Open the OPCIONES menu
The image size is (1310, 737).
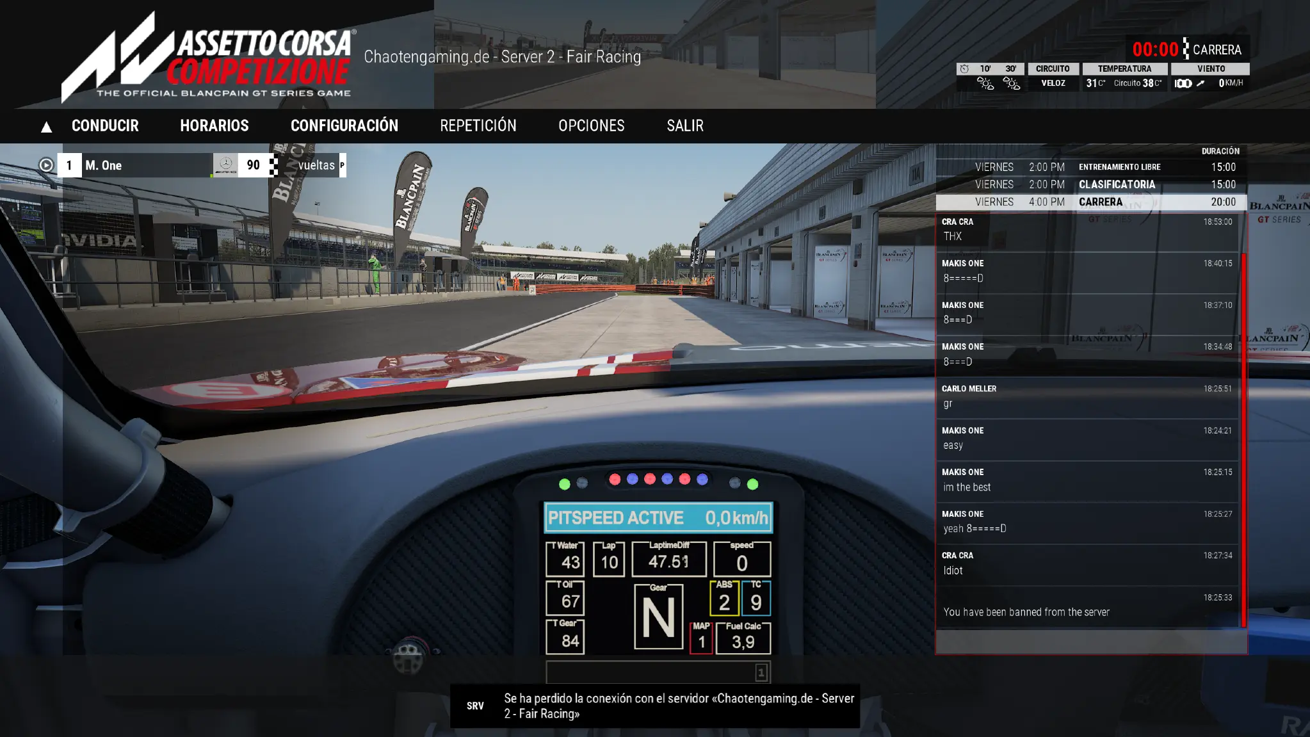pos(592,126)
